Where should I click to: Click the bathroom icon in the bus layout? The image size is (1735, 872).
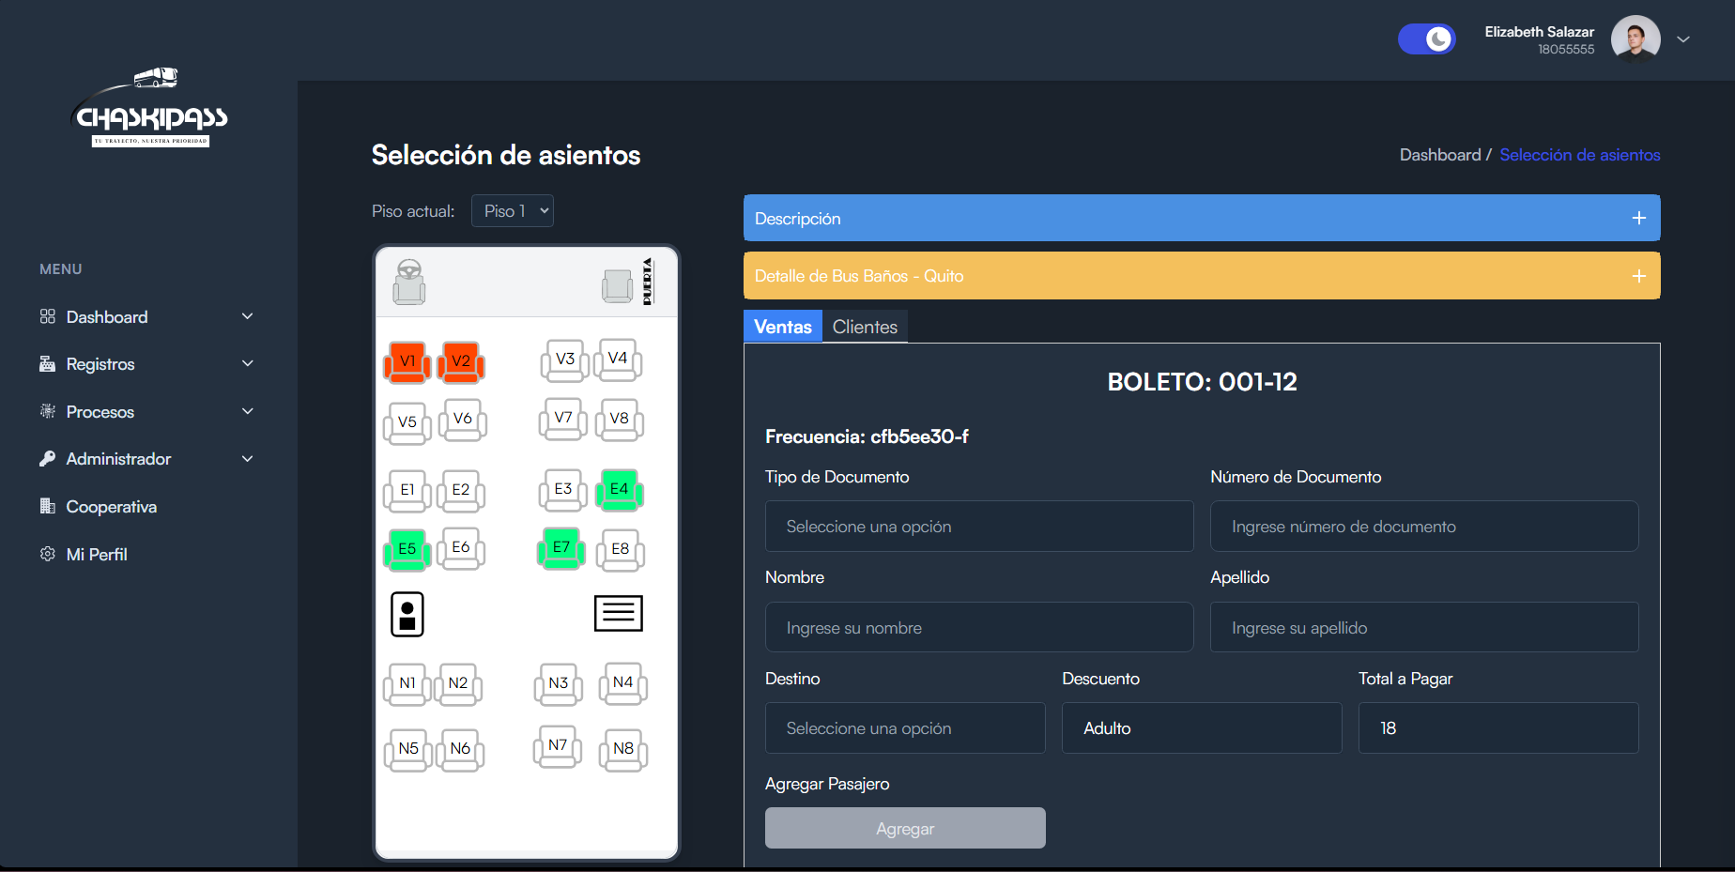coord(407,613)
